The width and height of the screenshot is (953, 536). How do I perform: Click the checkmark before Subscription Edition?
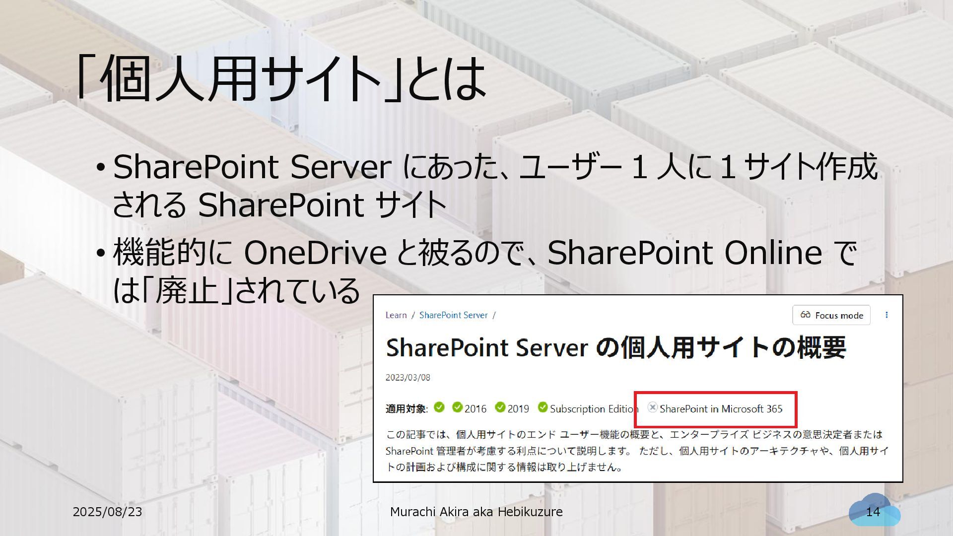click(x=543, y=407)
